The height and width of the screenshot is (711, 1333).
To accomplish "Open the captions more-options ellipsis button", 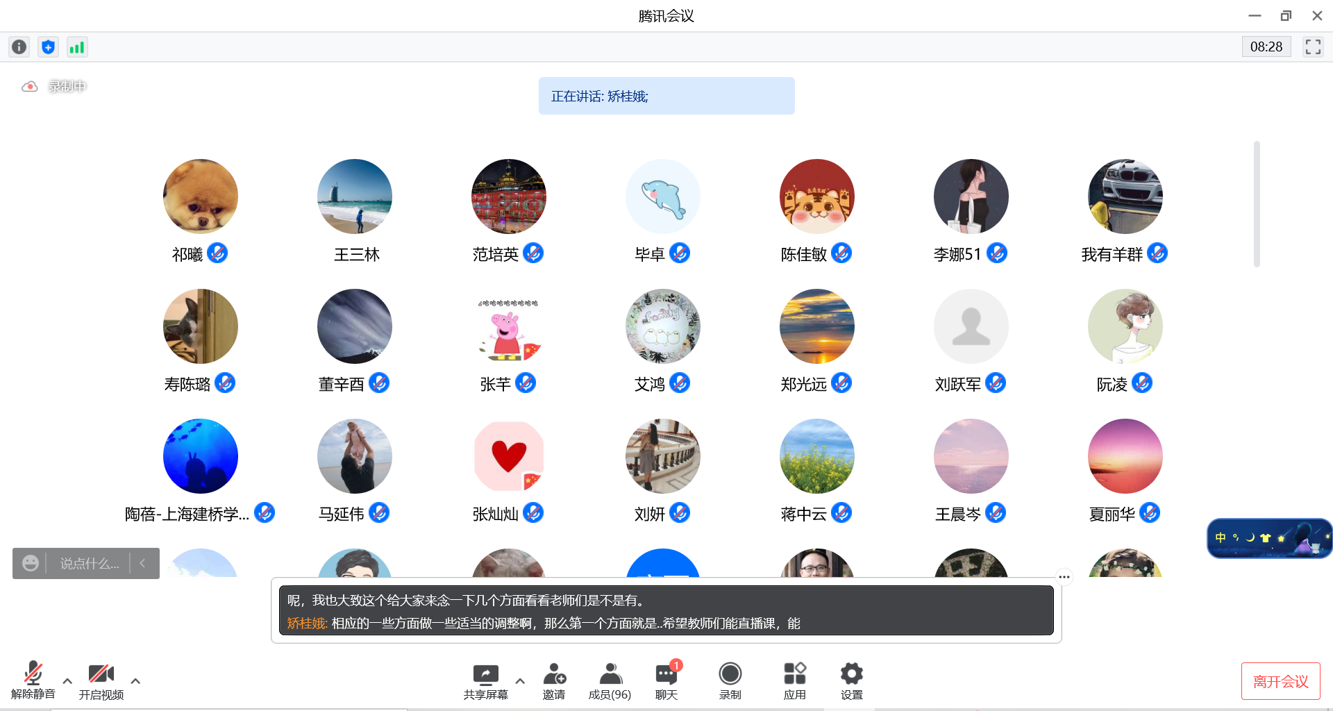I will (1064, 577).
